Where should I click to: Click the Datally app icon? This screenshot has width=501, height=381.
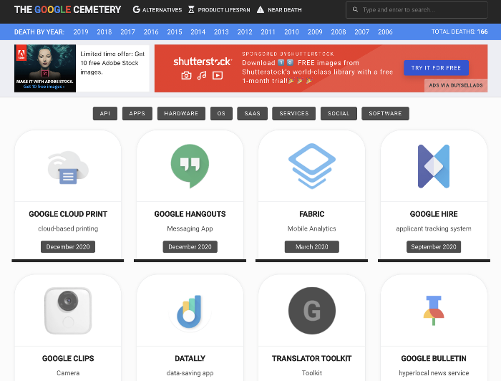[x=190, y=312]
